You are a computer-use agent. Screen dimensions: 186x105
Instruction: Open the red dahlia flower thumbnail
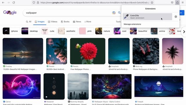[x=87, y=51]
